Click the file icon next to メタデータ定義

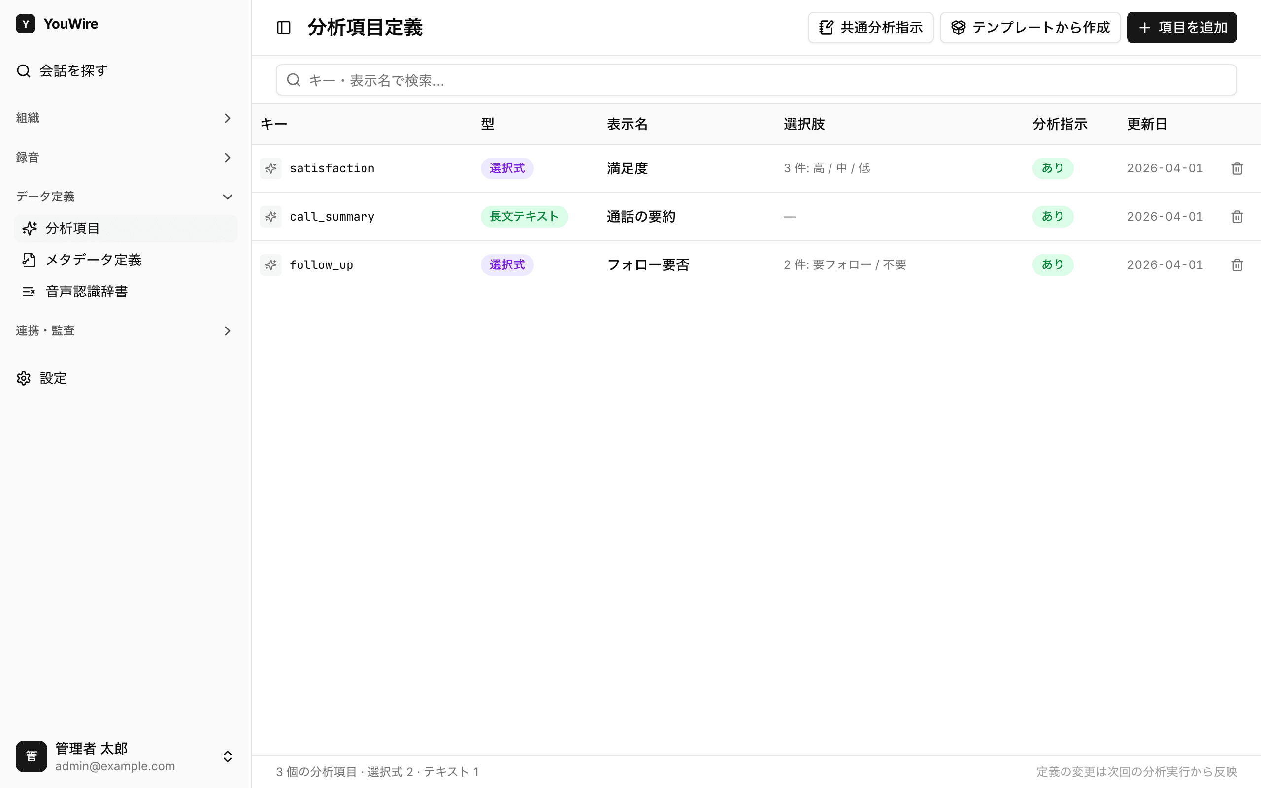[29, 260]
